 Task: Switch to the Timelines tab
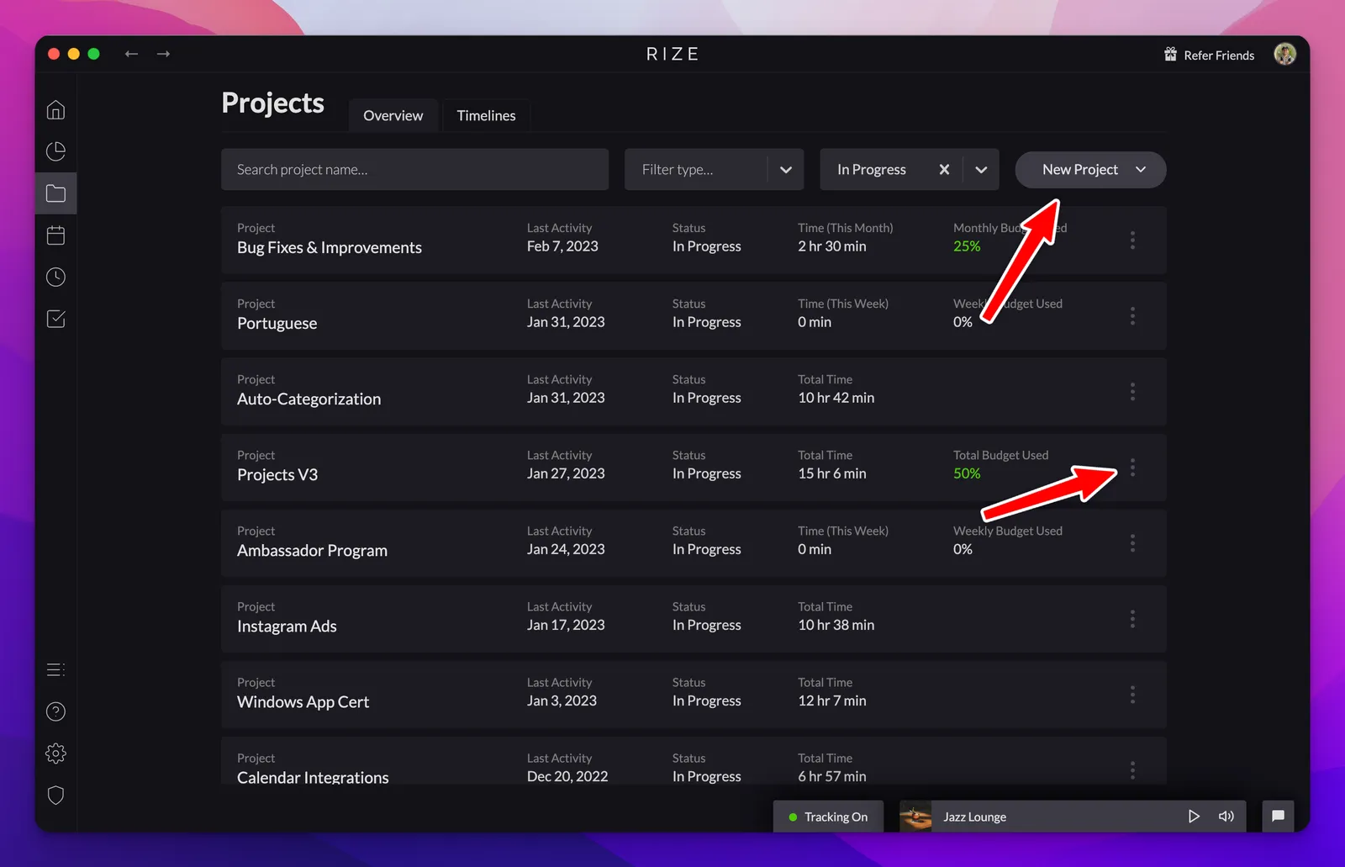pos(486,115)
